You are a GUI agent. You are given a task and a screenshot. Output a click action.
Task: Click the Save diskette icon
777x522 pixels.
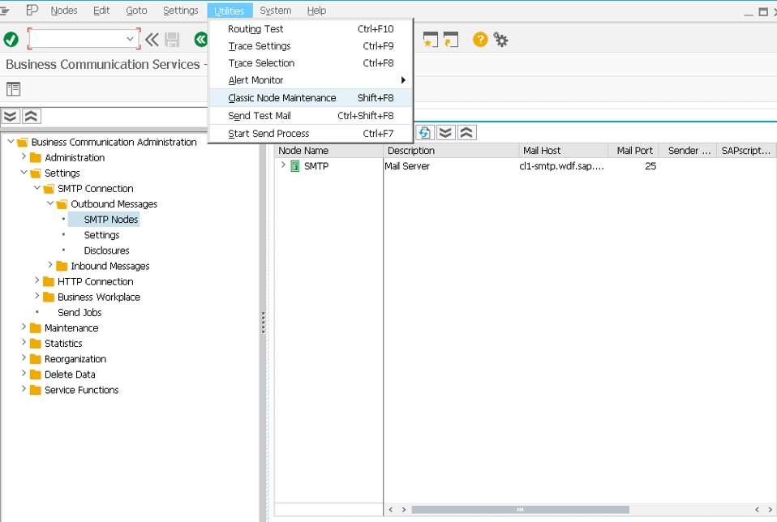(x=172, y=40)
